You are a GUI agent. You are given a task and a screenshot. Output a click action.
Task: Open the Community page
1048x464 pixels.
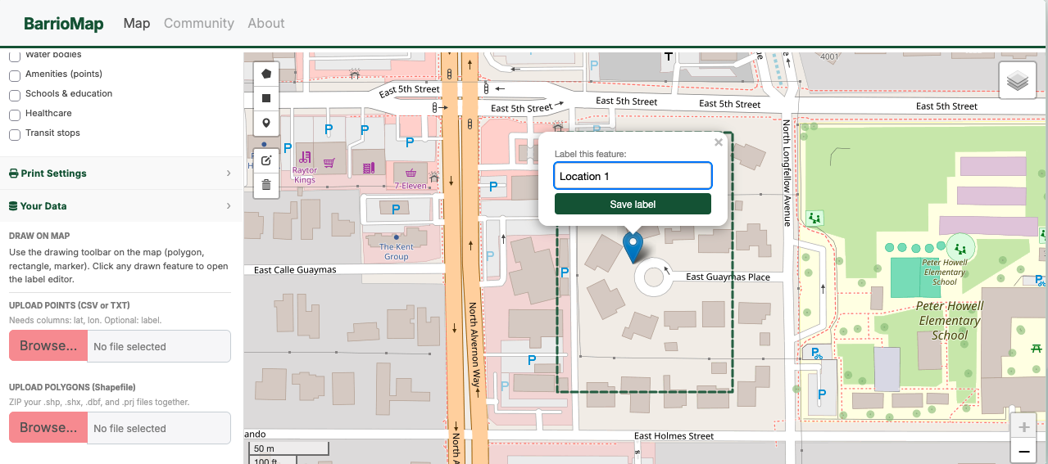[199, 23]
